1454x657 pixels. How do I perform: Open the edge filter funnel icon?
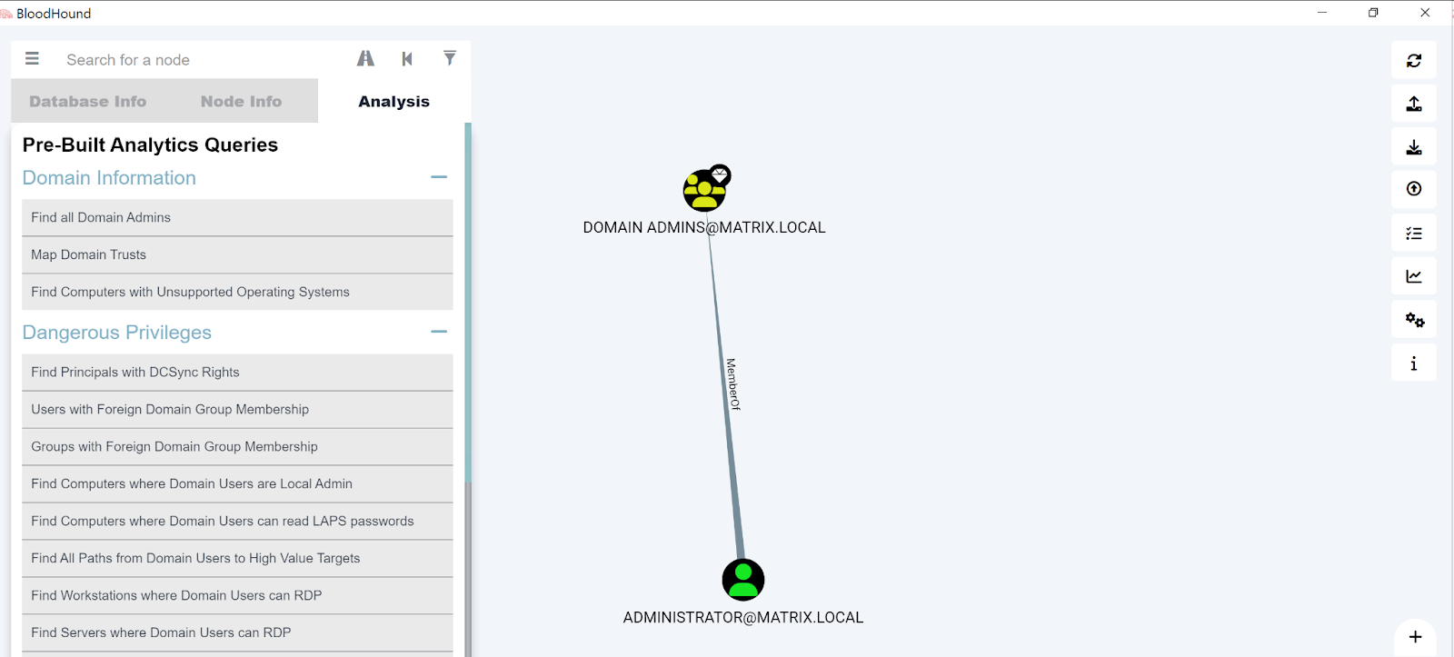[450, 58]
